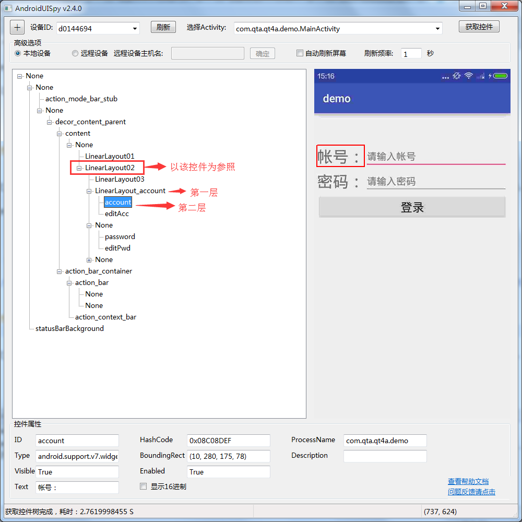
Task: Click the 刷新 refresh button
Action: [x=163, y=27]
